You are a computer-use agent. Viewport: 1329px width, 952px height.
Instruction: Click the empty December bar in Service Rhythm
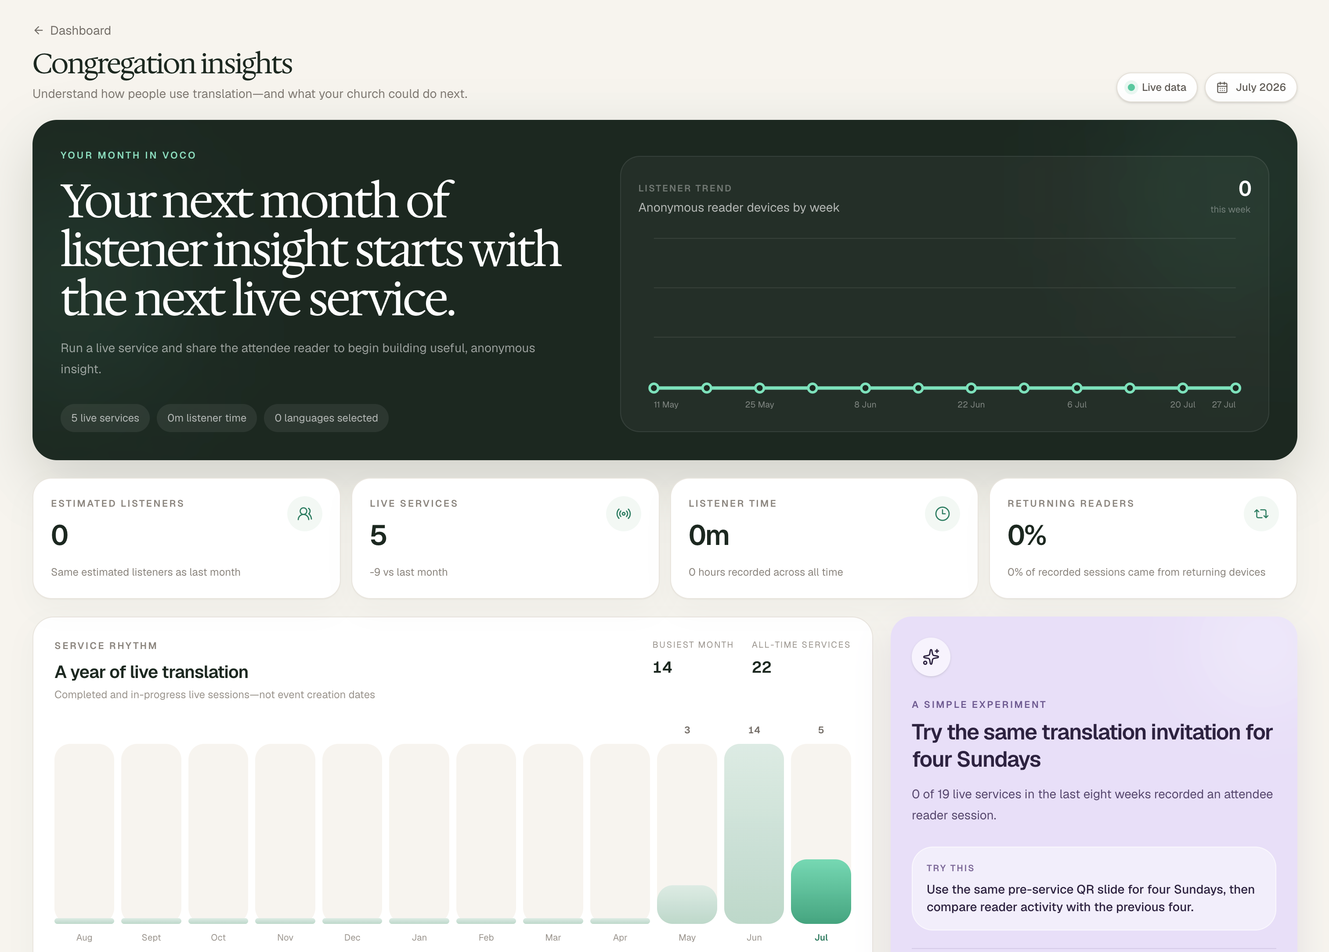point(352,834)
